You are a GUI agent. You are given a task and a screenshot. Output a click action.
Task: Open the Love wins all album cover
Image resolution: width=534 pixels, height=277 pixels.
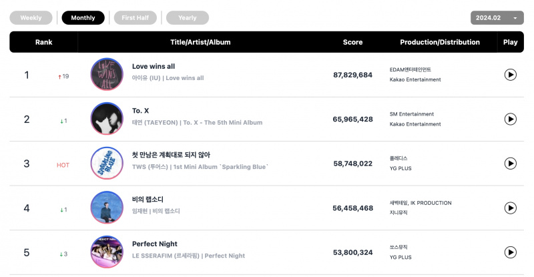click(107, 74)
